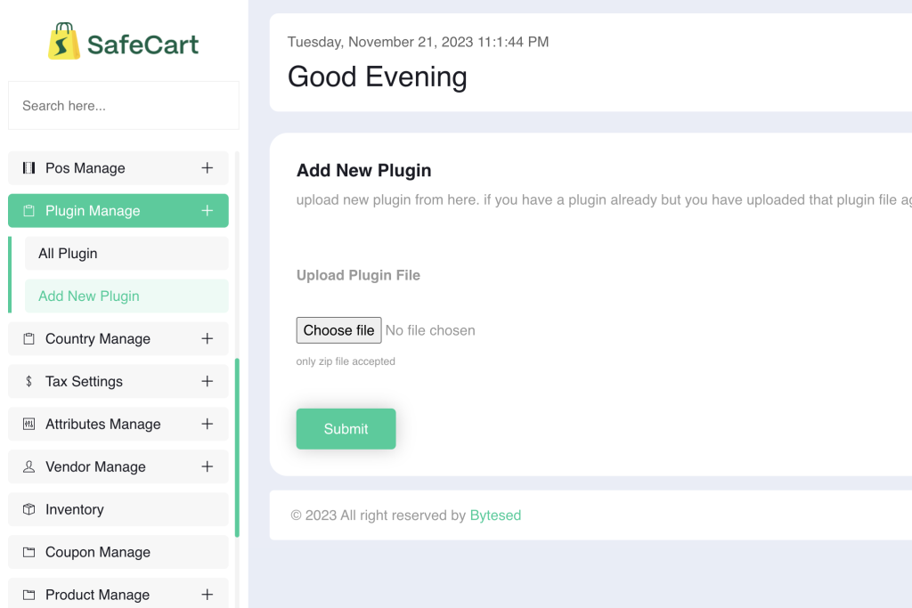Click the No file chosen label
The image size is (912, 608).
430,330
